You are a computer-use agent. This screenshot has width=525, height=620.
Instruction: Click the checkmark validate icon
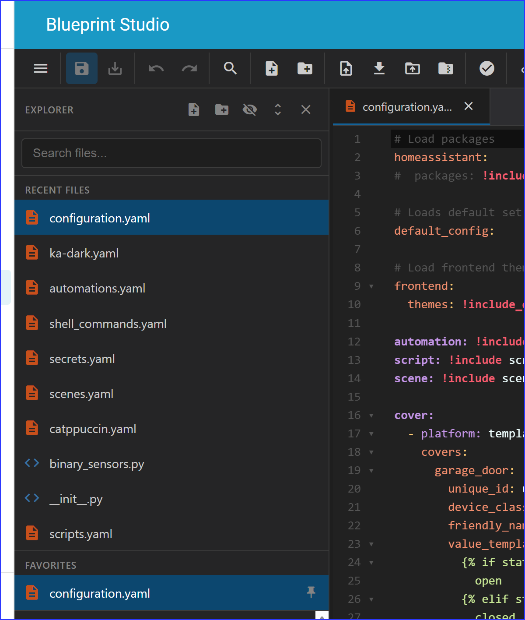[487, 68]
